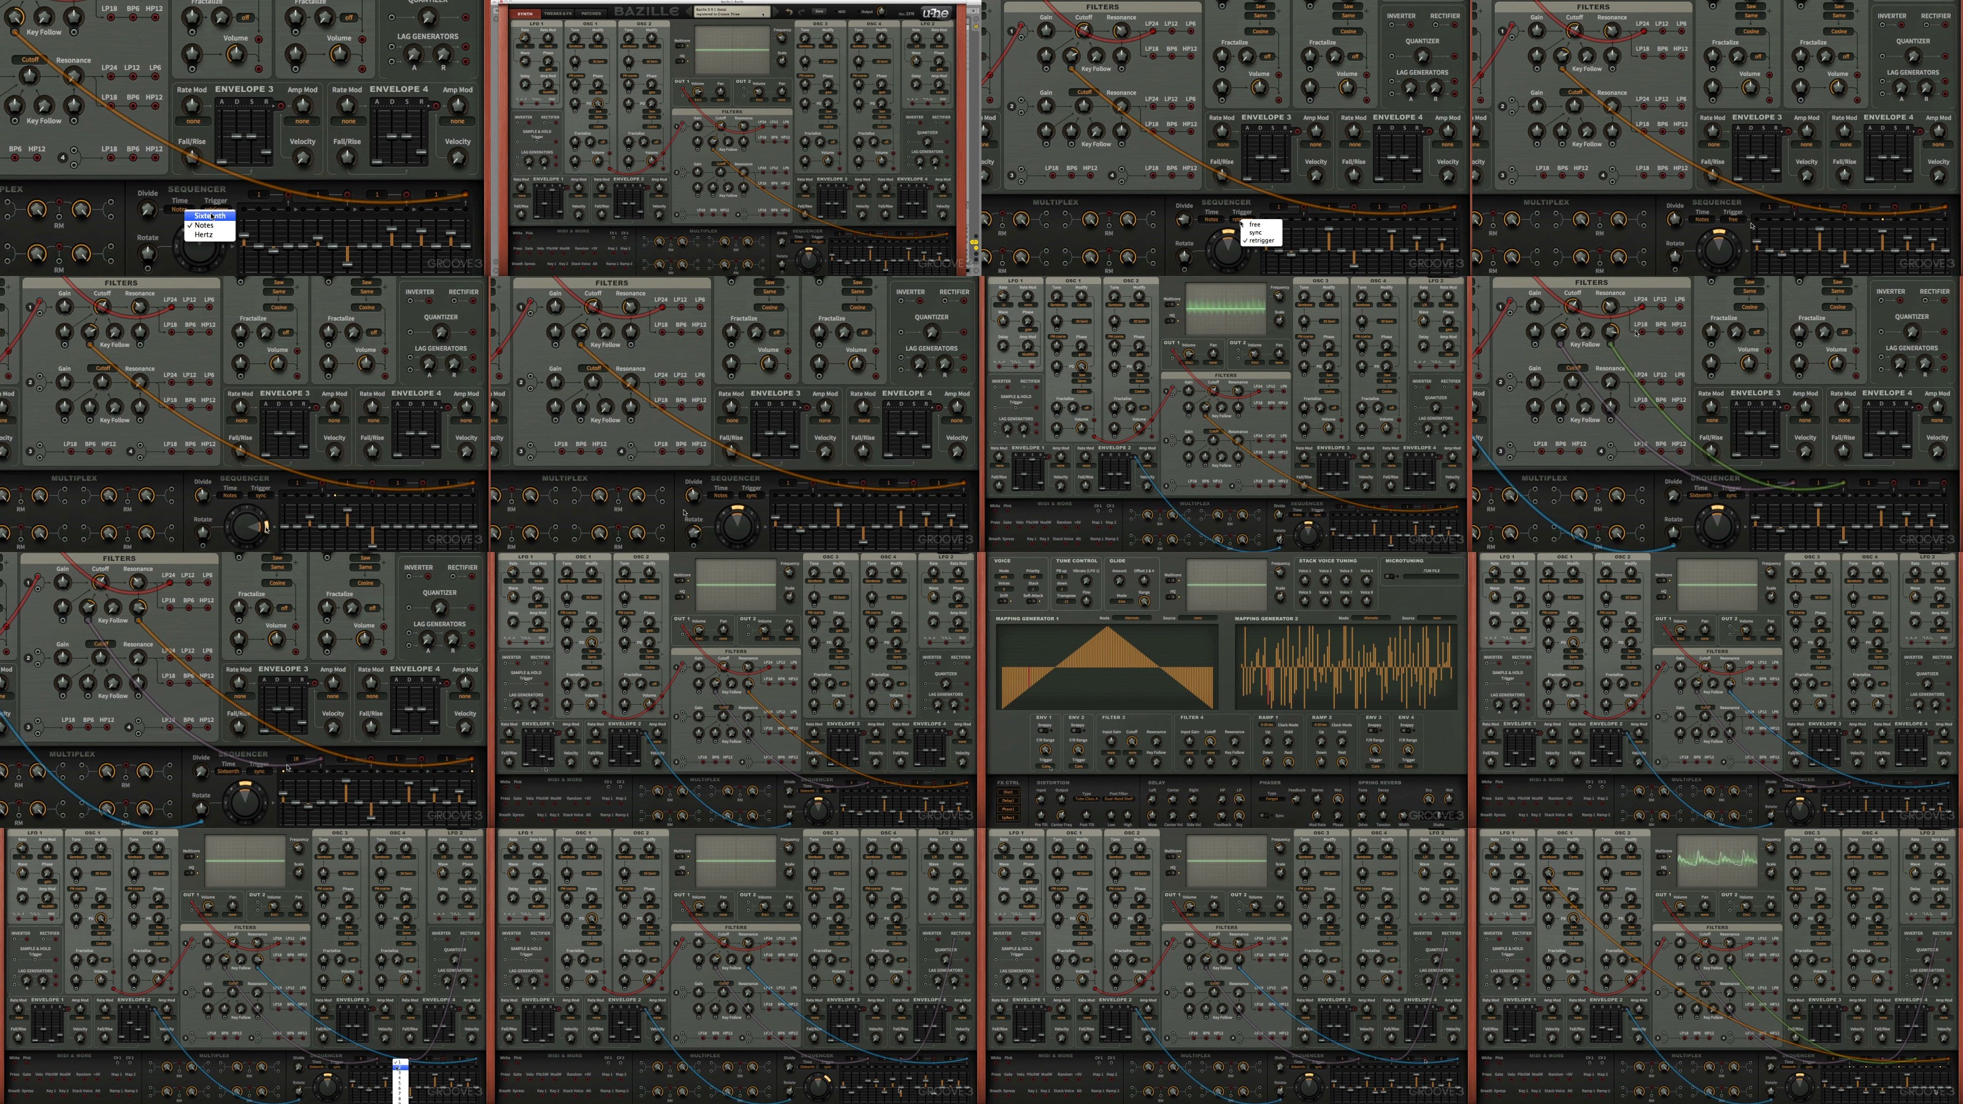Toggle the Microtuning on/off switch
The height and width of the screenshot is (1104, 1963).
tap(1389, 577)
